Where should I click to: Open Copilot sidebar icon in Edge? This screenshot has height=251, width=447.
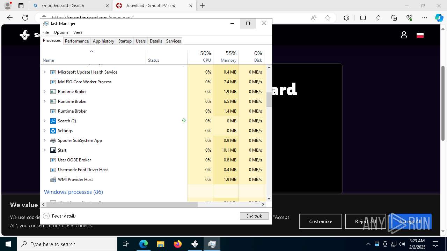pos(439,18)
